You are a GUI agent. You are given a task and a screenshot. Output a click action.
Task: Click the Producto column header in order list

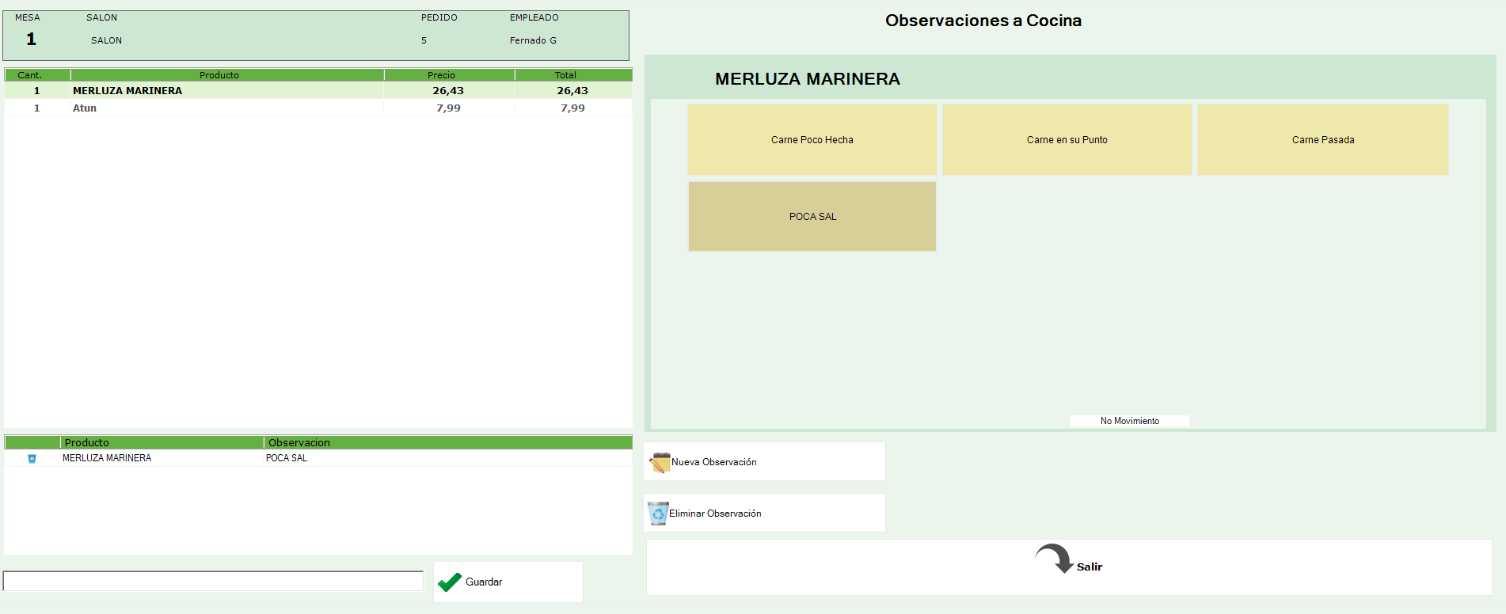tap(219, 75)
